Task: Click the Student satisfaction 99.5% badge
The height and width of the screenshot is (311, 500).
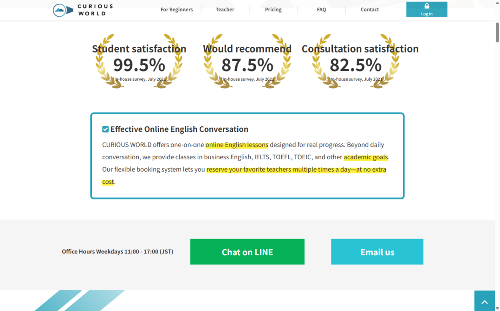Action: point(139,61)
